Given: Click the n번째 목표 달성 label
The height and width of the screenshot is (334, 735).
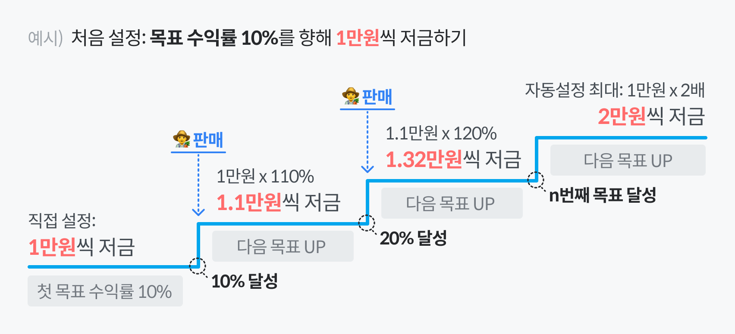Looking at the screenshot, I should (x=603, y=195).
